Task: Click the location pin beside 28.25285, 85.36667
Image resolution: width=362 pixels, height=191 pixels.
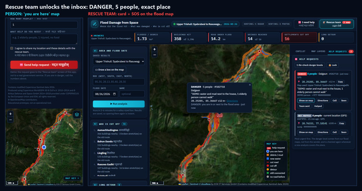Action: (x=299, y=82)
